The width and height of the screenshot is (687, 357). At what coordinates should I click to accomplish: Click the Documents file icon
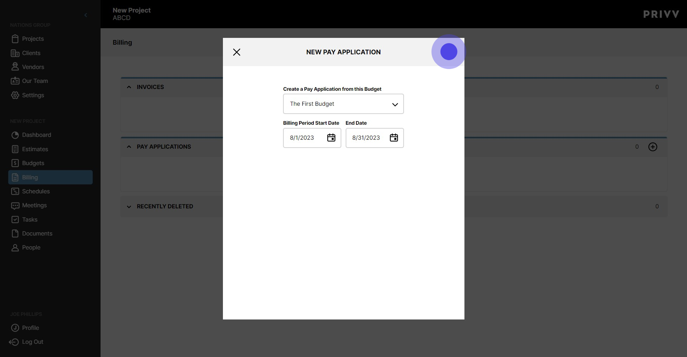(x=15, y=233)
